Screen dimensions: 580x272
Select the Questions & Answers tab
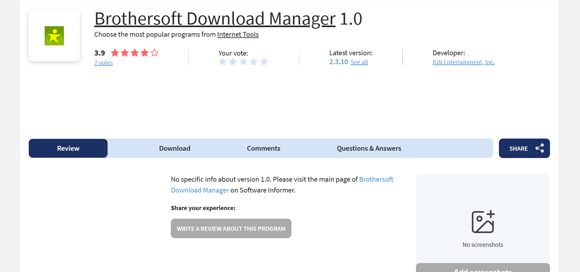point(369,148)
